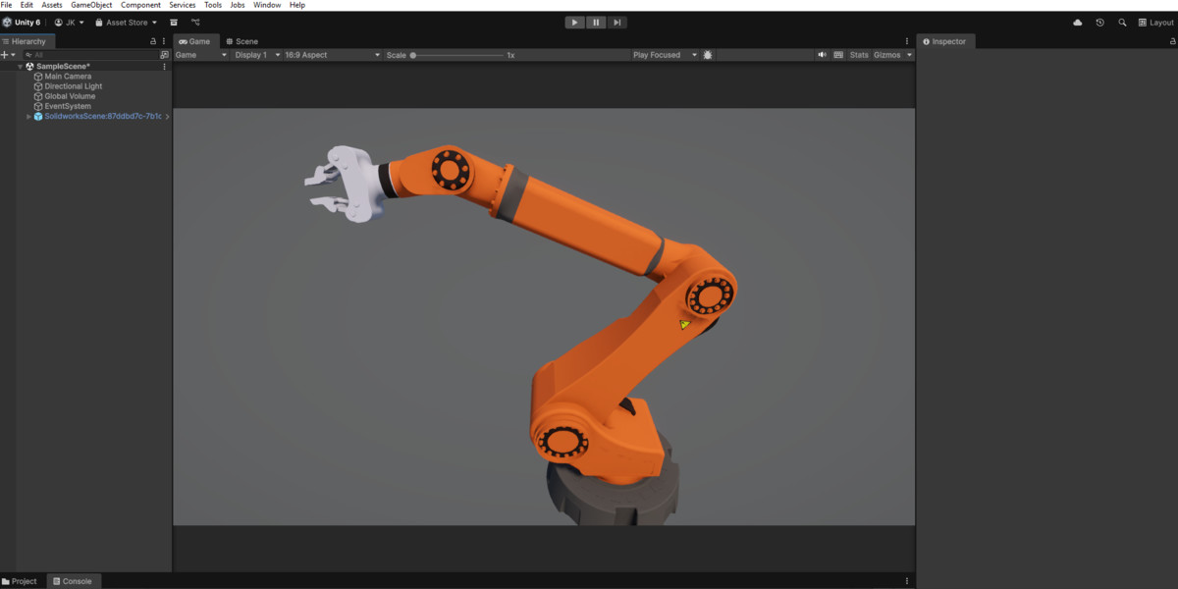
Task: Open the global Search magnifier icon
Action: [x=1122, y=22]
